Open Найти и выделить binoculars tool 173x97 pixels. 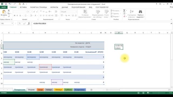pyautogui.click(x=140, y=14)
